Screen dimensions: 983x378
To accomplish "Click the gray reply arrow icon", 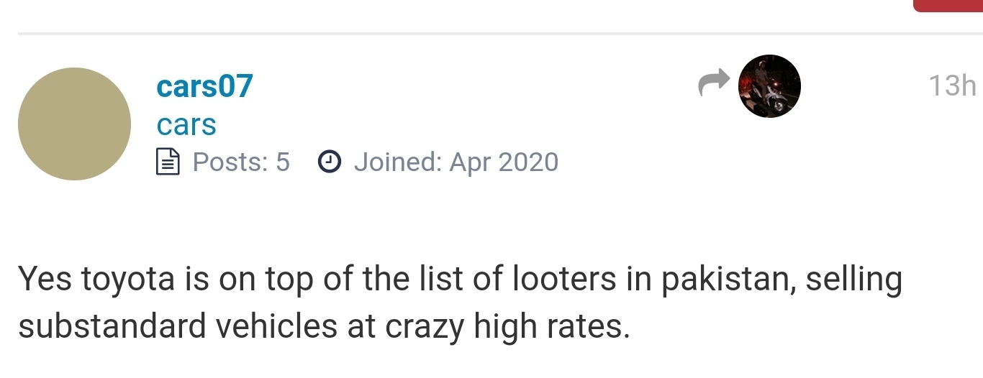I will tap(714, 83).
